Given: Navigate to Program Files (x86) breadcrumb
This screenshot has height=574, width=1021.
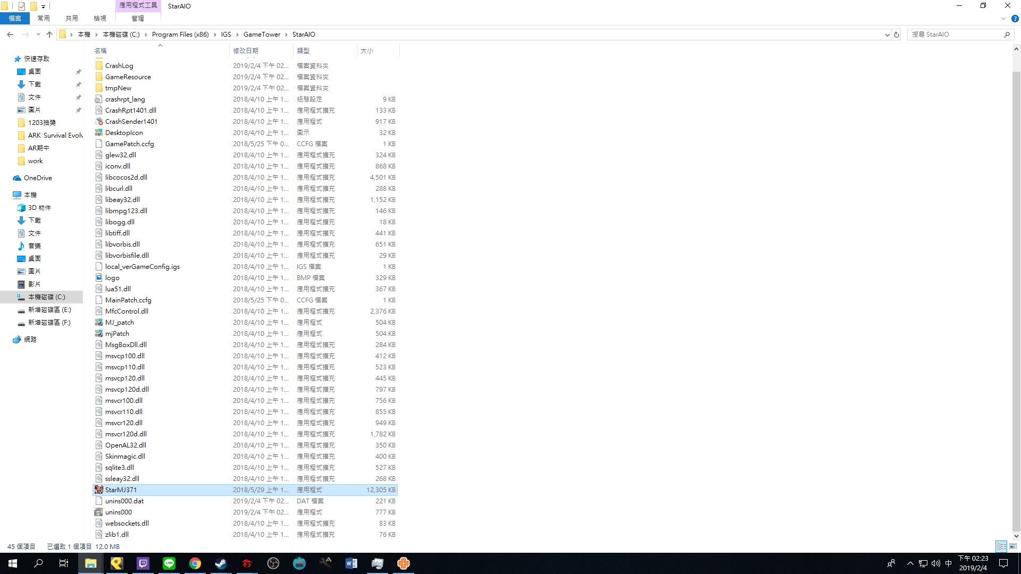Looking at the screenshot, I should pyautogui.click(x=180, y=35).
